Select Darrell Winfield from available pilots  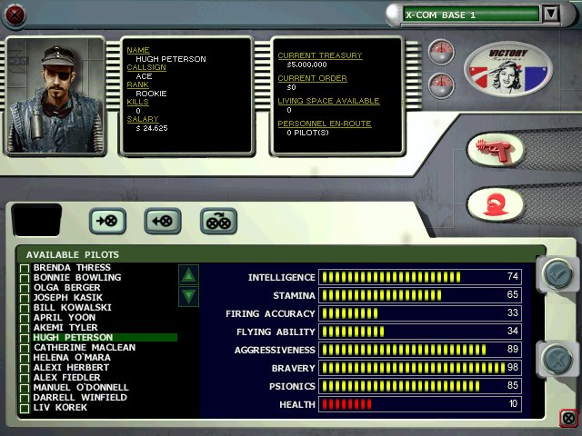[79, 398]
